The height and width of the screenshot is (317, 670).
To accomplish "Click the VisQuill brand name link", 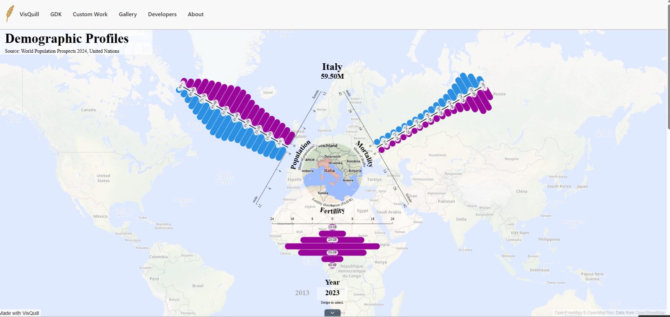I will click(29, 14).
